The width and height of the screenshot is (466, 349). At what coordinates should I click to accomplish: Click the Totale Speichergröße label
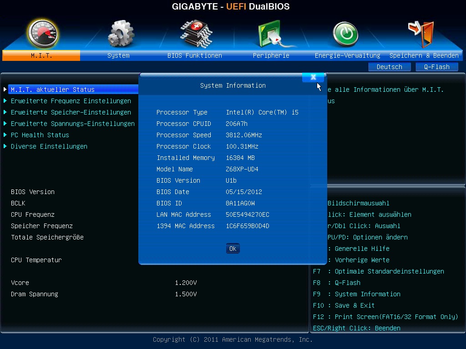tap(47, 237)
